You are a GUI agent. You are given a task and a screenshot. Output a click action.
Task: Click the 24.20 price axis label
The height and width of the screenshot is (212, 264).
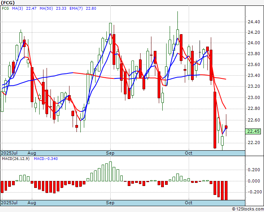click(x=254, y=32)
